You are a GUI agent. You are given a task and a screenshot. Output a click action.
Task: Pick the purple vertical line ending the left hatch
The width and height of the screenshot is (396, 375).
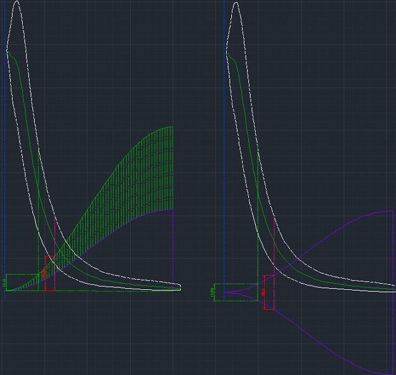tap(173, 247)
